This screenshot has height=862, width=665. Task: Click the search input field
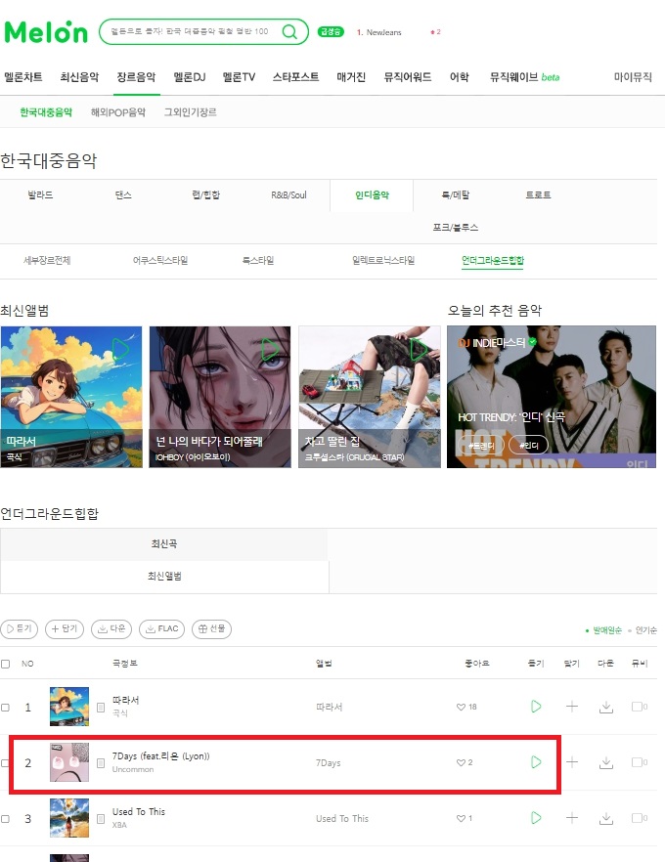(190, 31)
